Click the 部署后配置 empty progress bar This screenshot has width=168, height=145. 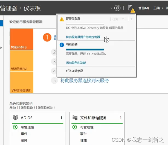pyautogui.click(x=85, y=24)
